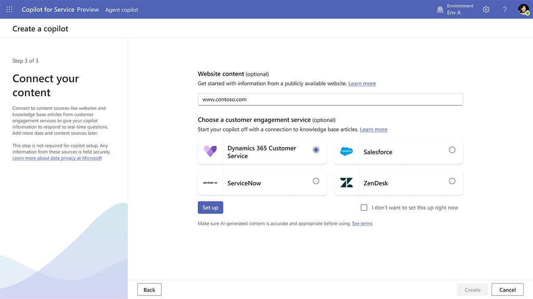
Task: Click the Set up button
Action: (210, 207)
